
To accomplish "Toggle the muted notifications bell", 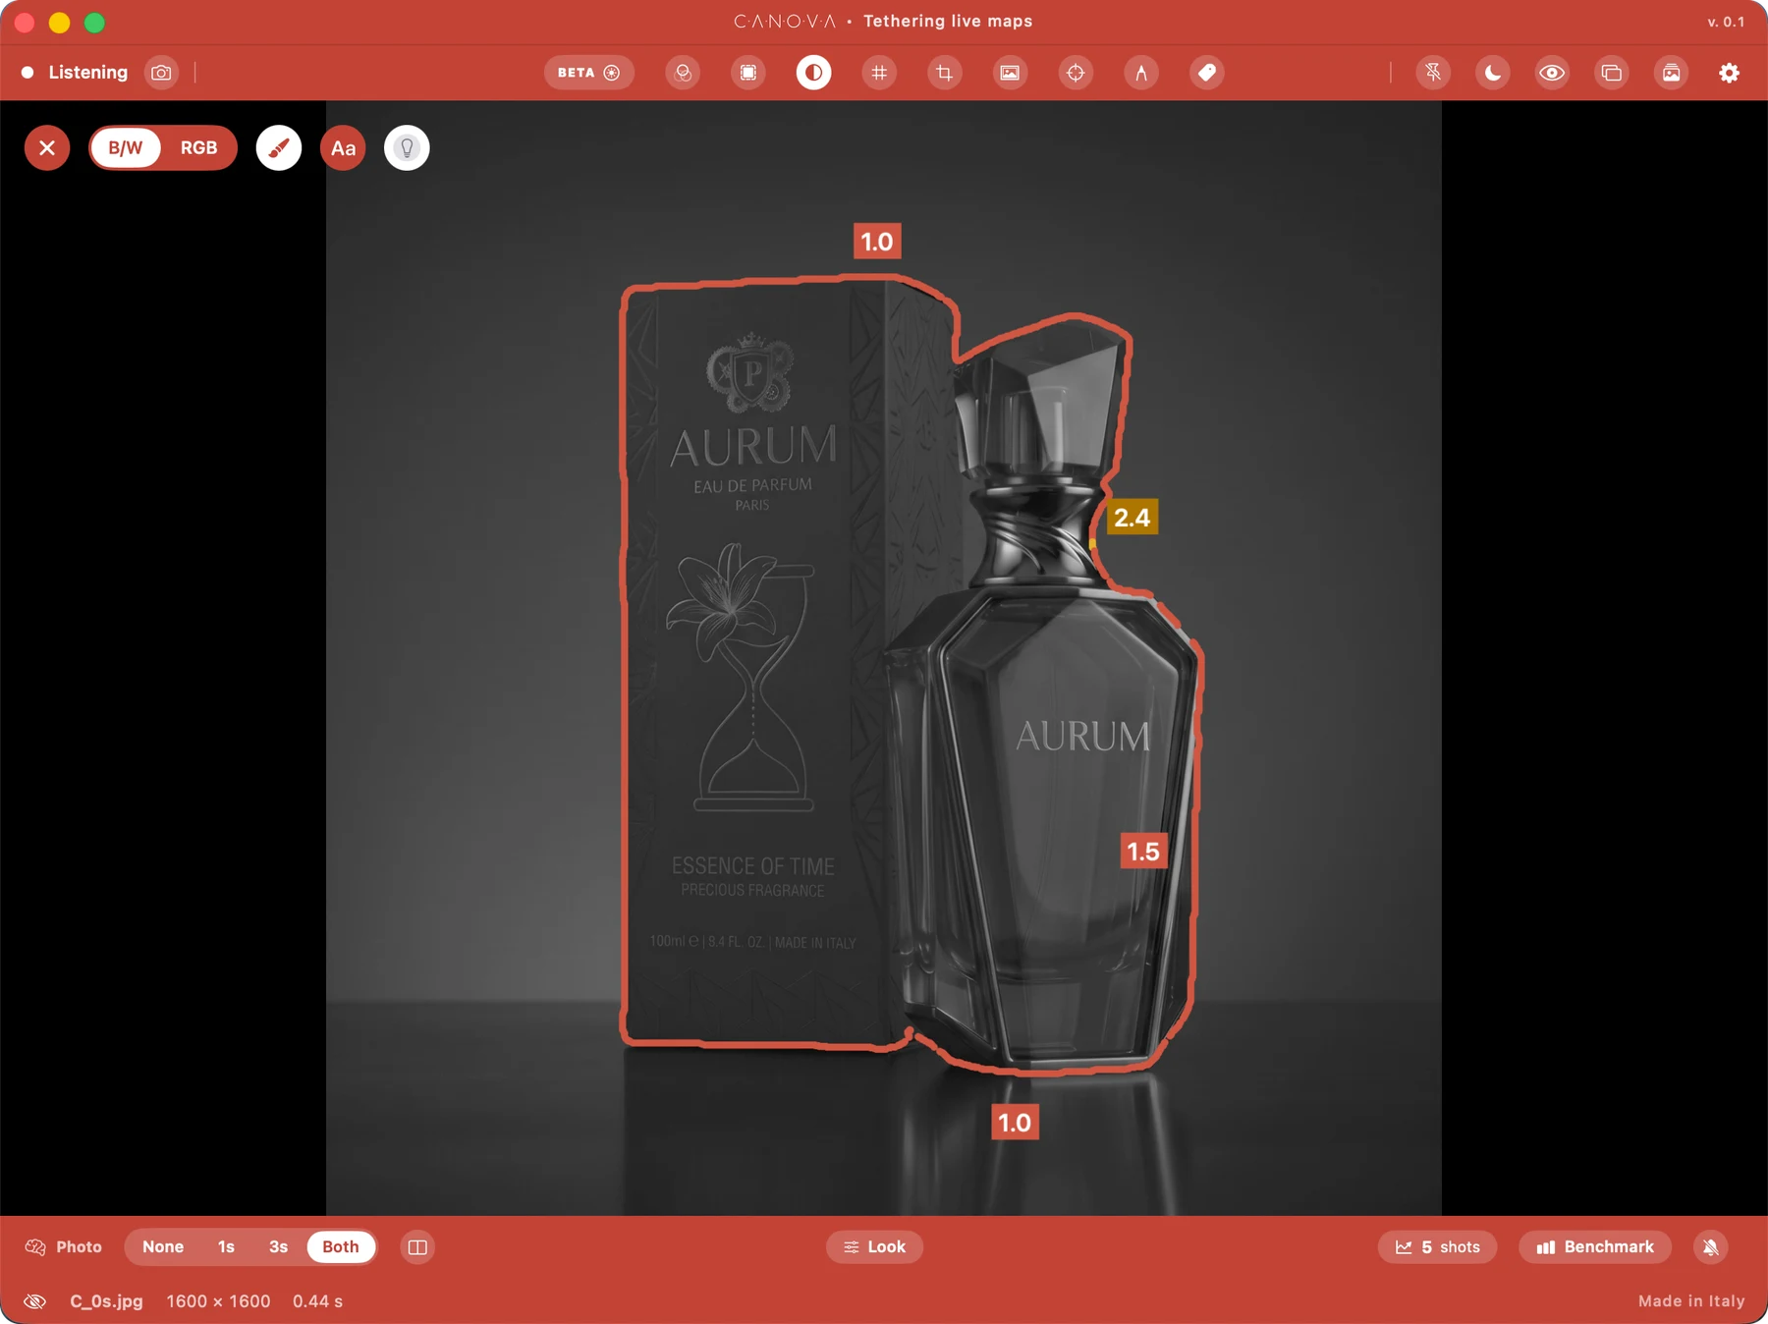I will tap(1711, 1247).
